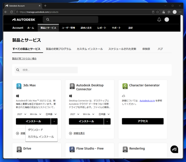The height and width of the screenshot is (162, 186).
Task: Click the Character Generator product icon
Action: (x=125, y=86)
